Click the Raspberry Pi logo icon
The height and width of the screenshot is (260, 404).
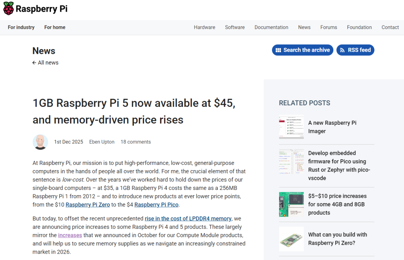coord(8,9)
